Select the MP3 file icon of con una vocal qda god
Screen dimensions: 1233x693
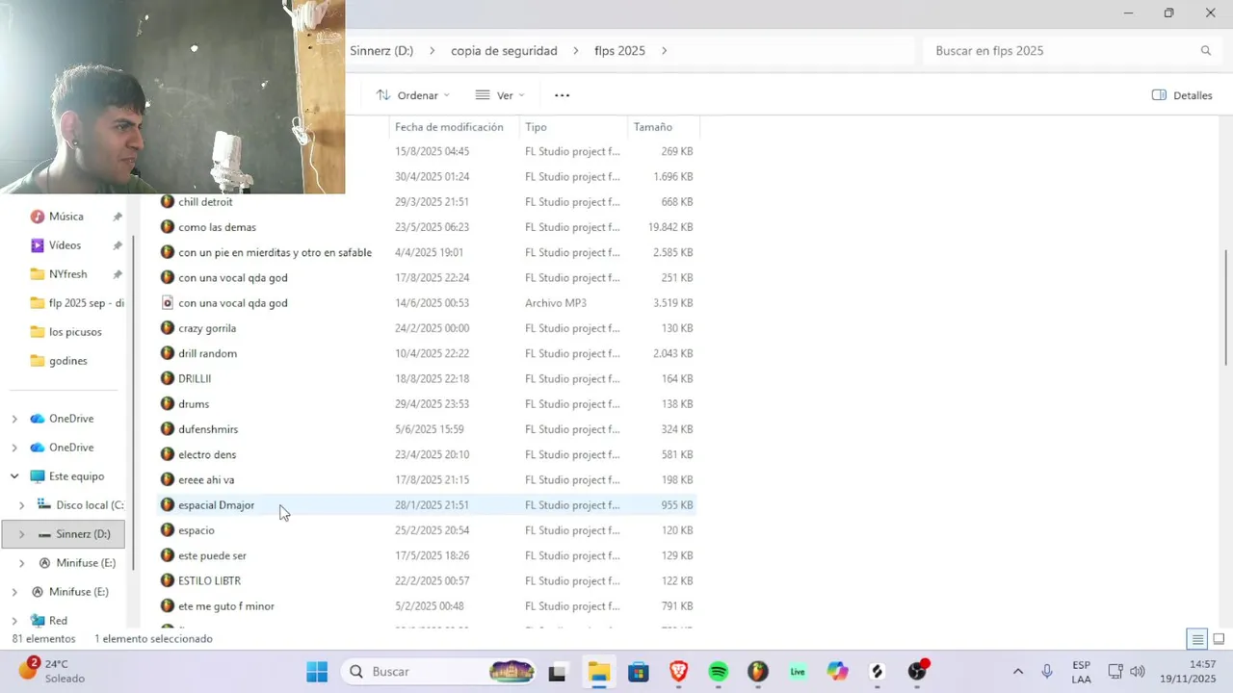(x=168, y=303)
